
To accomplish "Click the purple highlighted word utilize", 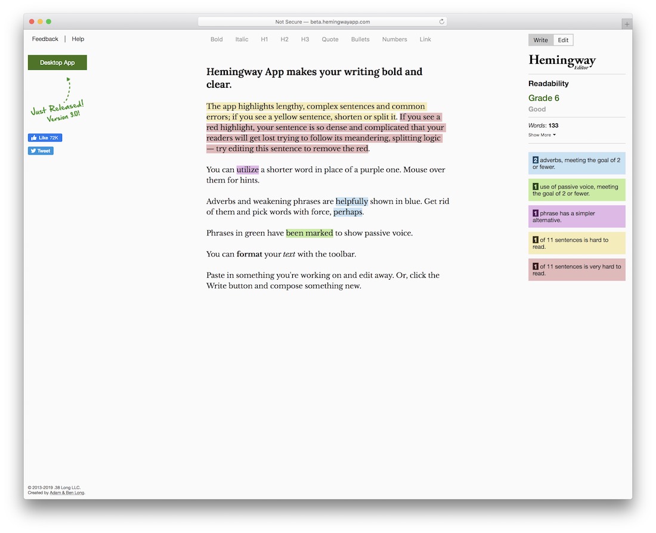I will pyautogui.click(x=247, y=169).
